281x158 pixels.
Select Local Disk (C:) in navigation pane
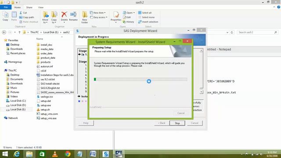tap(16, 101)
